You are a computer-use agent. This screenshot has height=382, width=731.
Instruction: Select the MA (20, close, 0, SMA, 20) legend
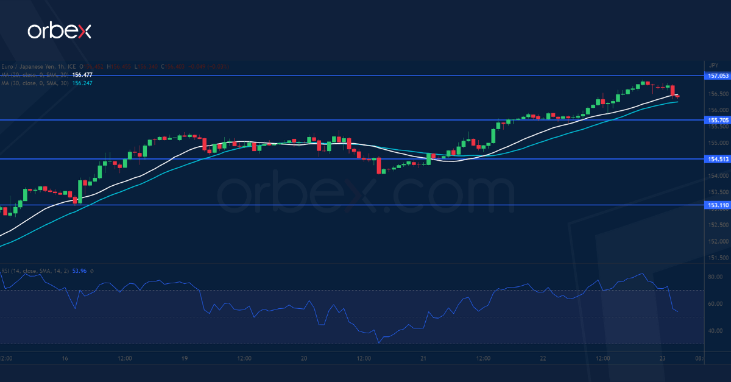tap(35, 75)
